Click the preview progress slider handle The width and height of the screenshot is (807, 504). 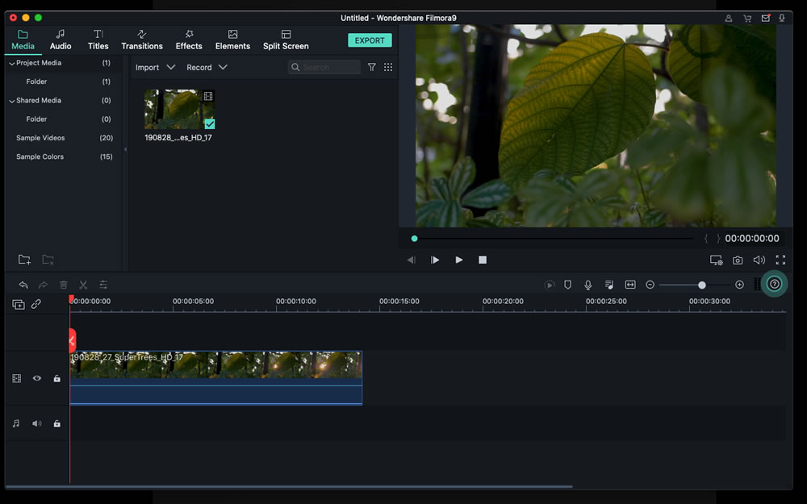coord(414,239)
